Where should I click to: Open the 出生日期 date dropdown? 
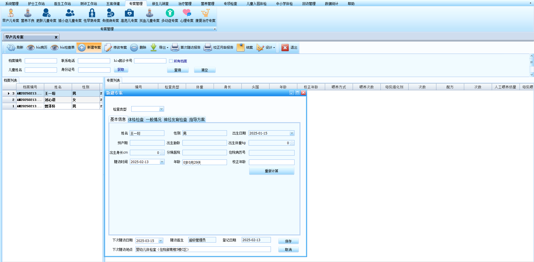[x=292, y=133]
